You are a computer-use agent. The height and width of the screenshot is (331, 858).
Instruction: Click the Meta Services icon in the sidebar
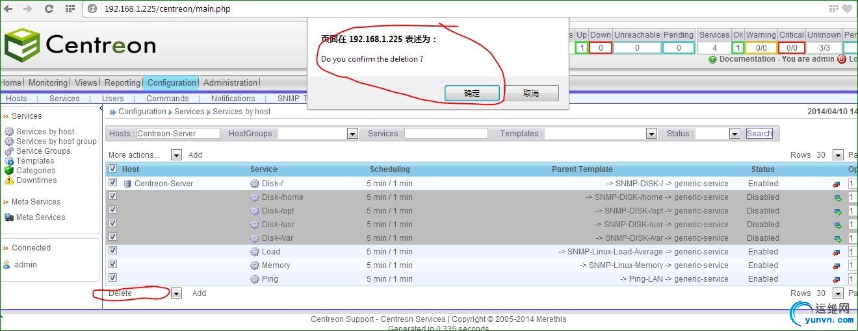pos(9,217)
